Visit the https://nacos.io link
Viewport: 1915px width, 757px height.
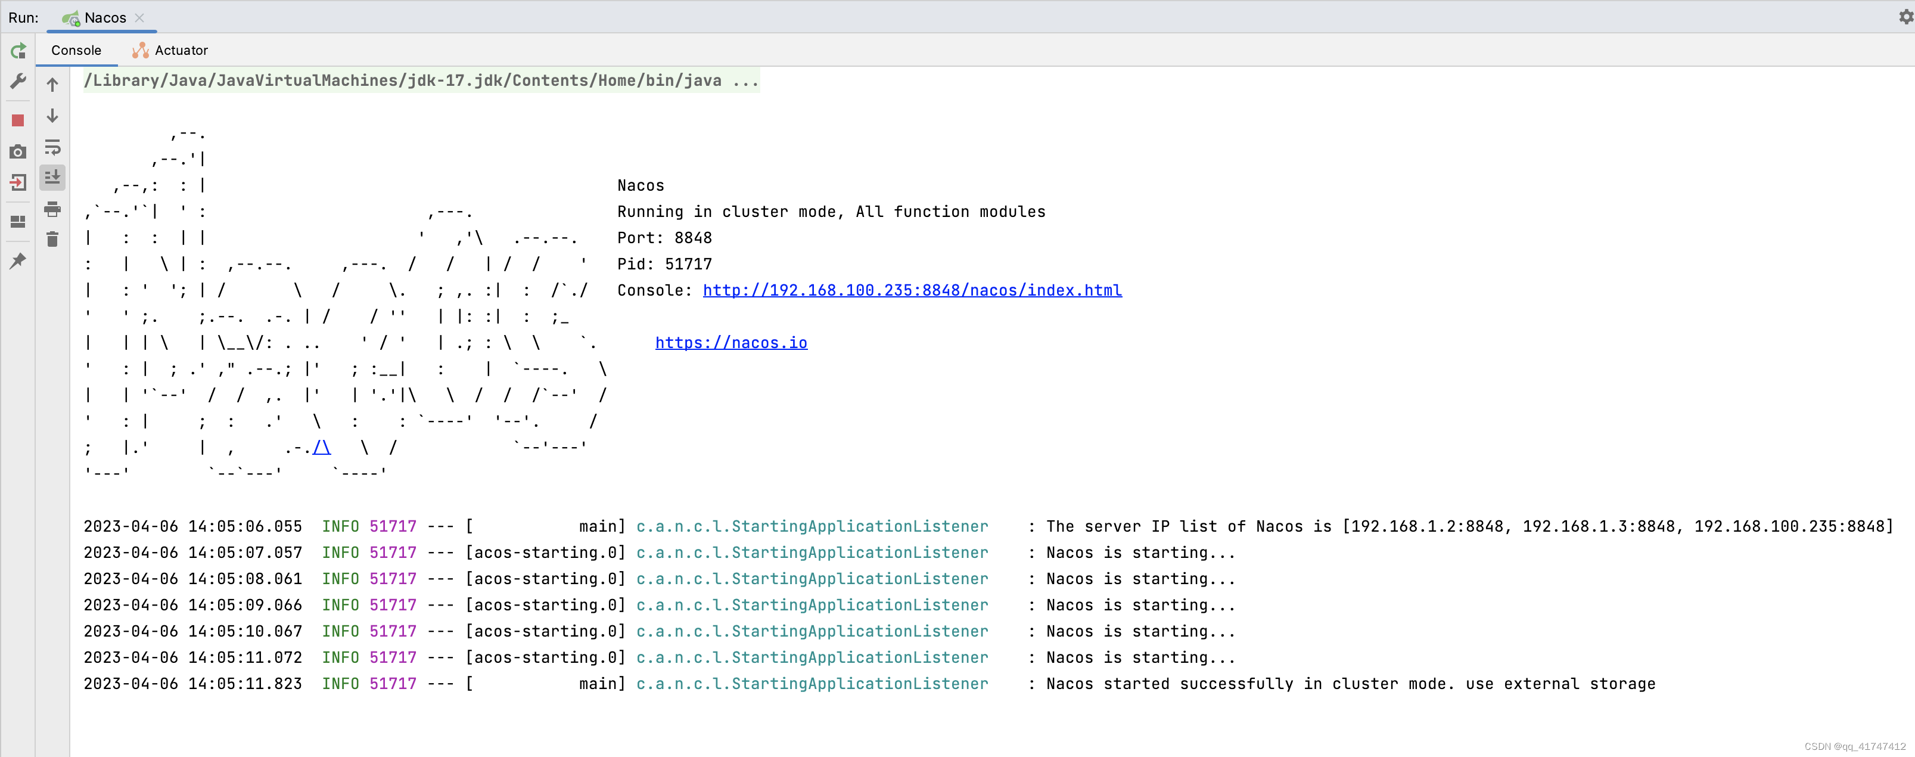732,342
